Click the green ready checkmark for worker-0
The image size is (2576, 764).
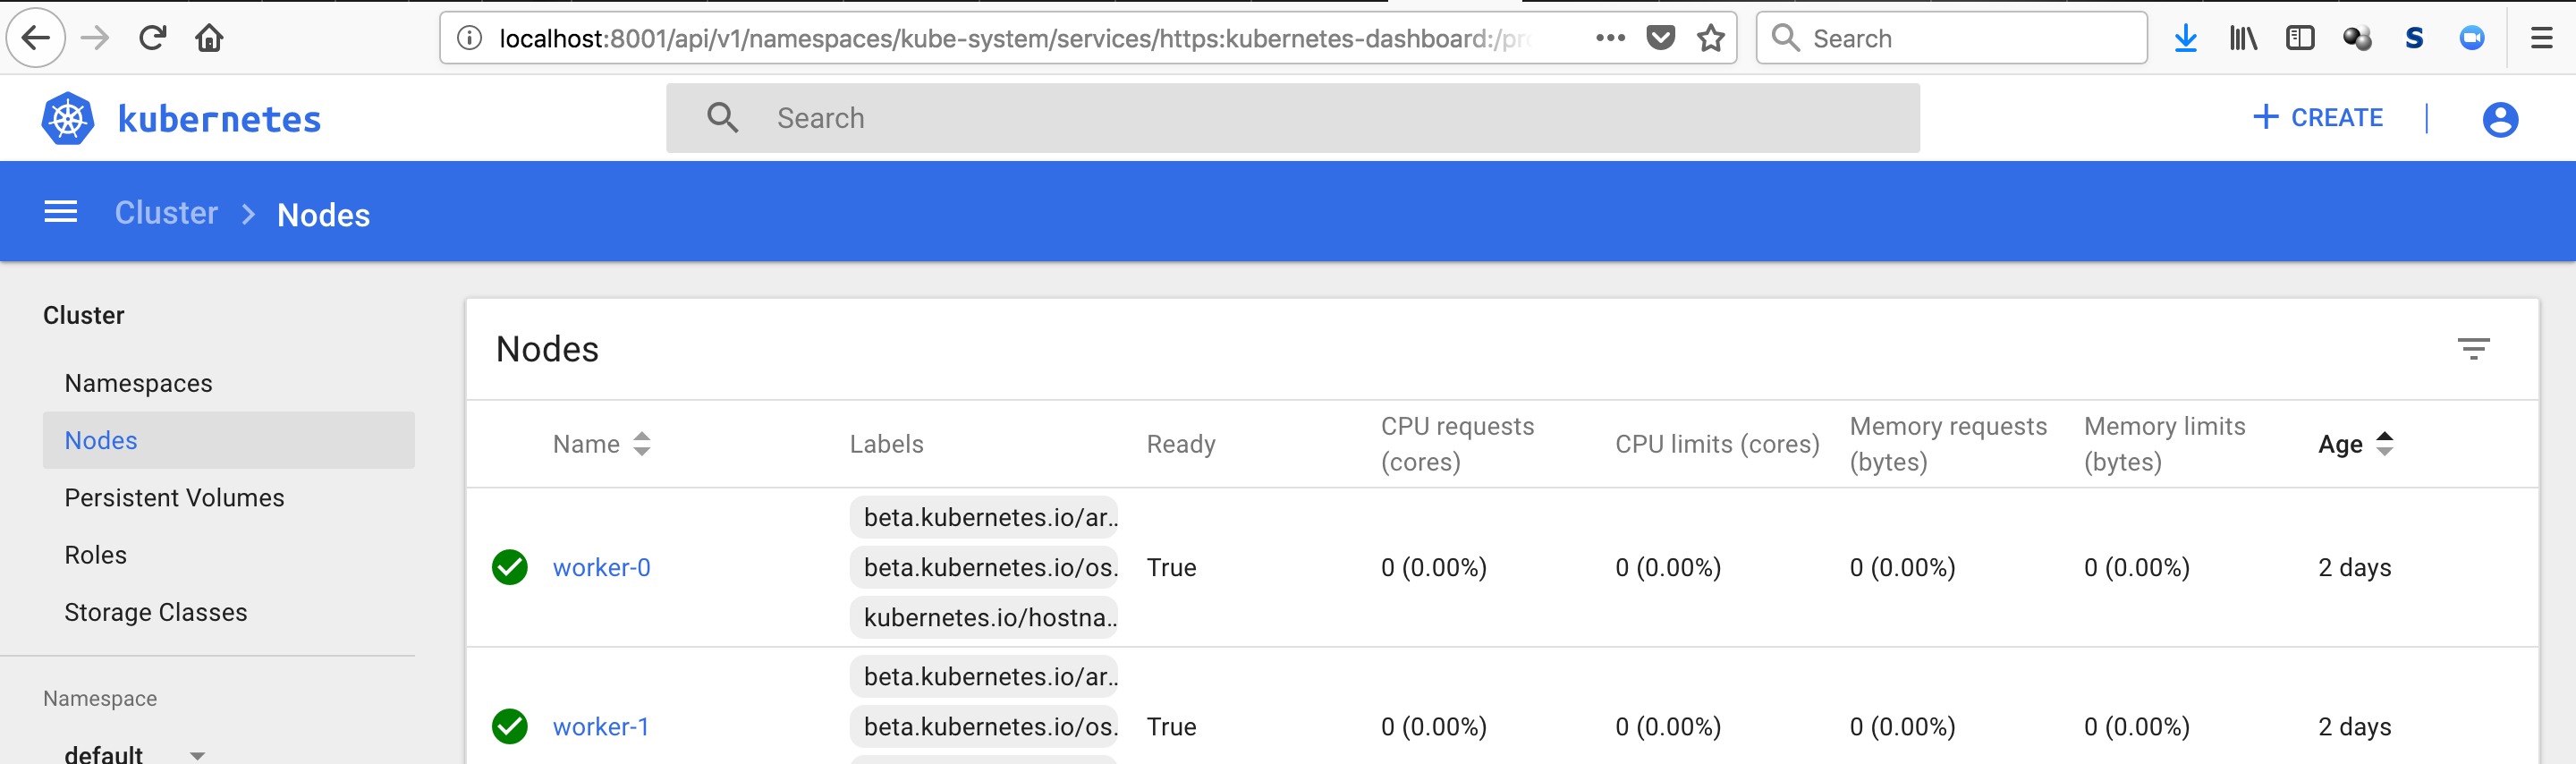point(510,567)
